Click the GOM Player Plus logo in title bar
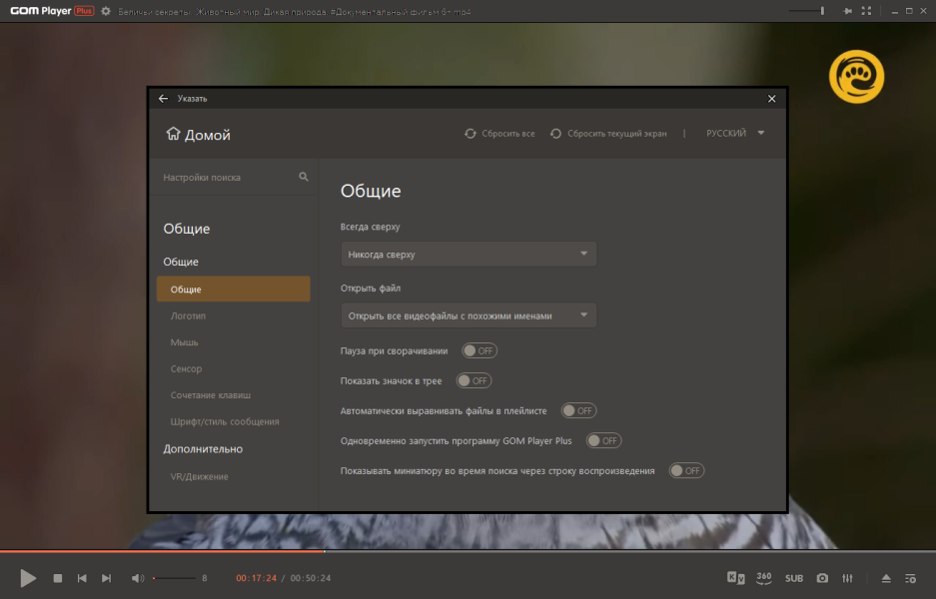Image resolution: width=936 pixels, height=599 pixels. (x=53, y=11)
